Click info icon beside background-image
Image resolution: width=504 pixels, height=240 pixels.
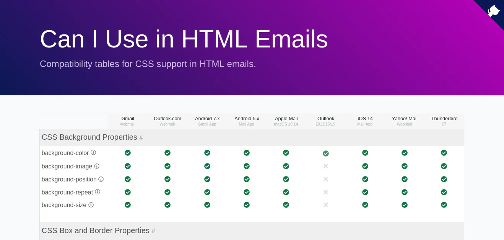[x=97, y=166]
